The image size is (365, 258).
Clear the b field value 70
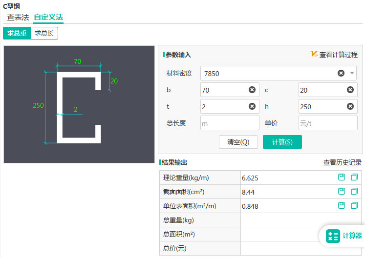coord(252,90)
